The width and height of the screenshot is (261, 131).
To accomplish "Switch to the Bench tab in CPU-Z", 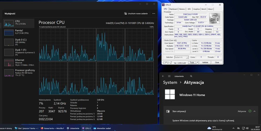I will (x=204, y=9).
